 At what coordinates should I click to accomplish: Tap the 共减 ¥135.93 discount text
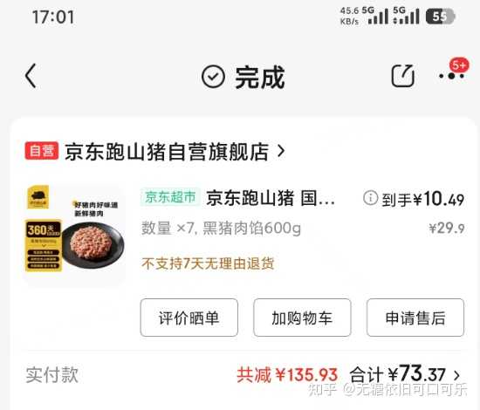pos(287,374)
